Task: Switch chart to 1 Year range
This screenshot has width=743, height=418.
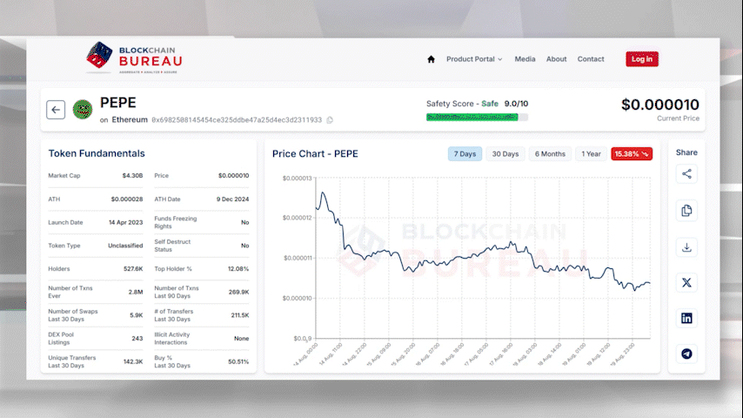Action: pyautogui.click(x=591, y=154)
